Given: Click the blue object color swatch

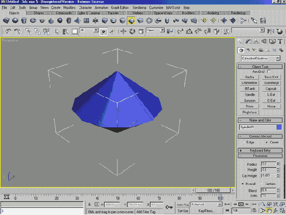Looking at the screenshot, I should point(279,127).
